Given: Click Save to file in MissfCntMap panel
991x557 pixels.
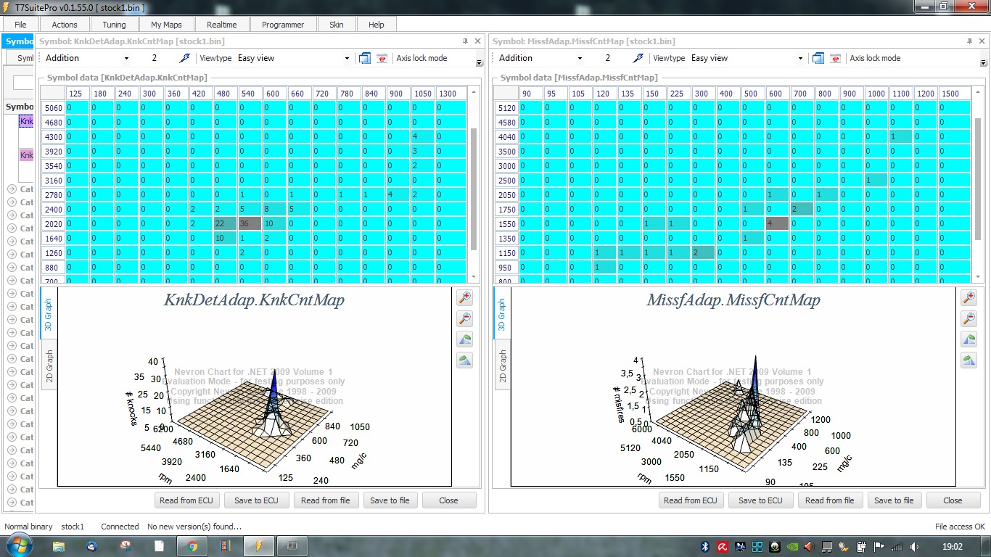Looking at the screenshot, I should [x=894, y=500].
